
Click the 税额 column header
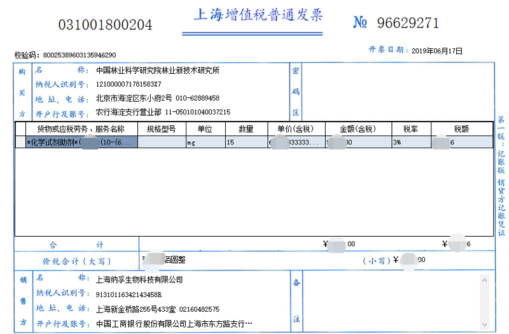pyautogui.click(x=461, y=129)
